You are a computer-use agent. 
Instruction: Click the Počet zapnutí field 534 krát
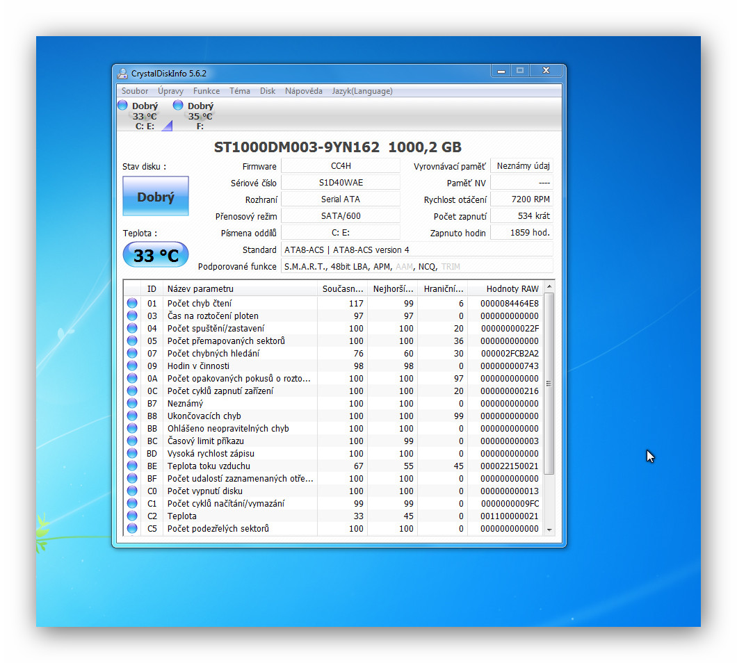point(521,215)
